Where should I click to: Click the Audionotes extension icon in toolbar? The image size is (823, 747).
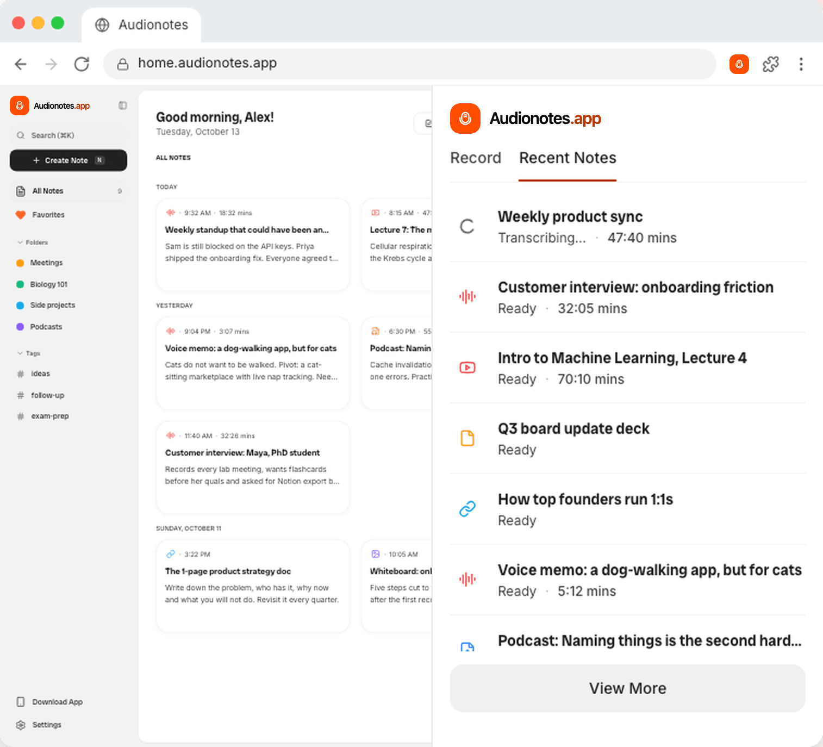[x=739, y=64]
